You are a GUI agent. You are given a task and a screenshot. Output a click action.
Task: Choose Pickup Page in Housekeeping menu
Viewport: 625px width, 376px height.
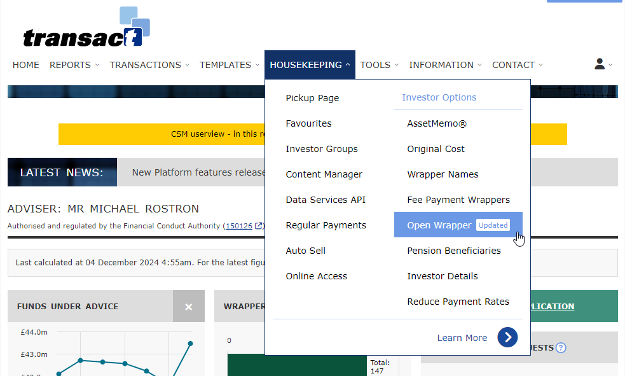(x=312, y=98)
